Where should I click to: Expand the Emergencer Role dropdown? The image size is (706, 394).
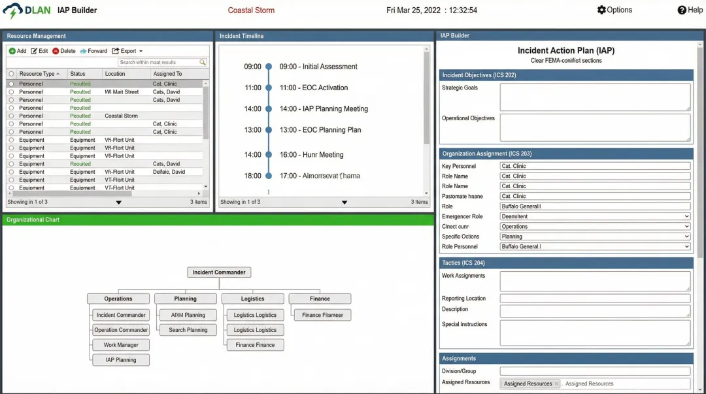[686, 216]
